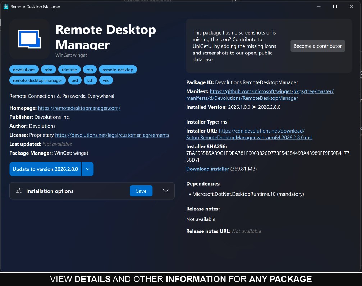The image size is (362, 286).
Task: Select the rdm tag
Action: click(x=48, y=70)
